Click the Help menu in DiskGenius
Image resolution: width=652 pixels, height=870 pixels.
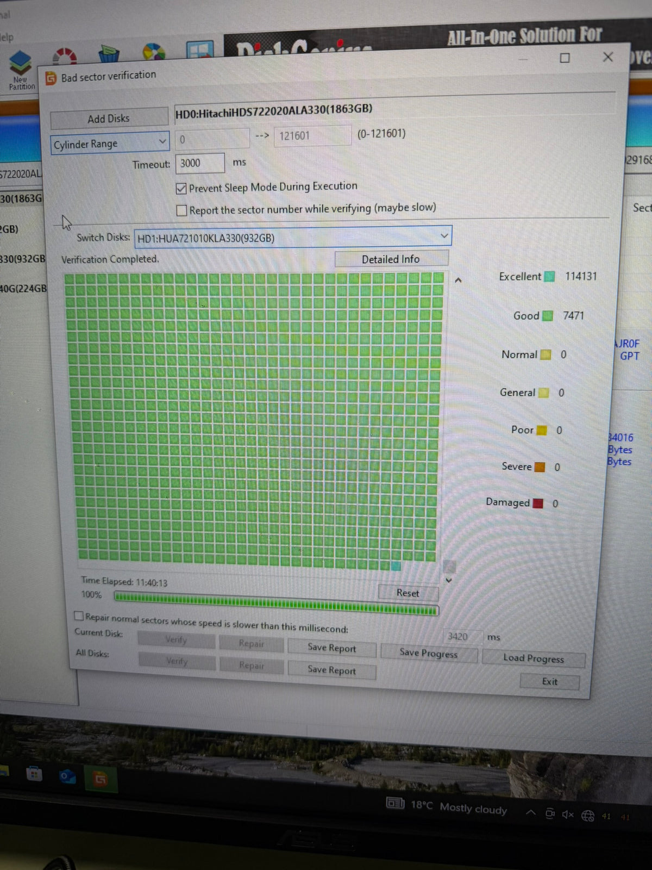coord(5,37)
